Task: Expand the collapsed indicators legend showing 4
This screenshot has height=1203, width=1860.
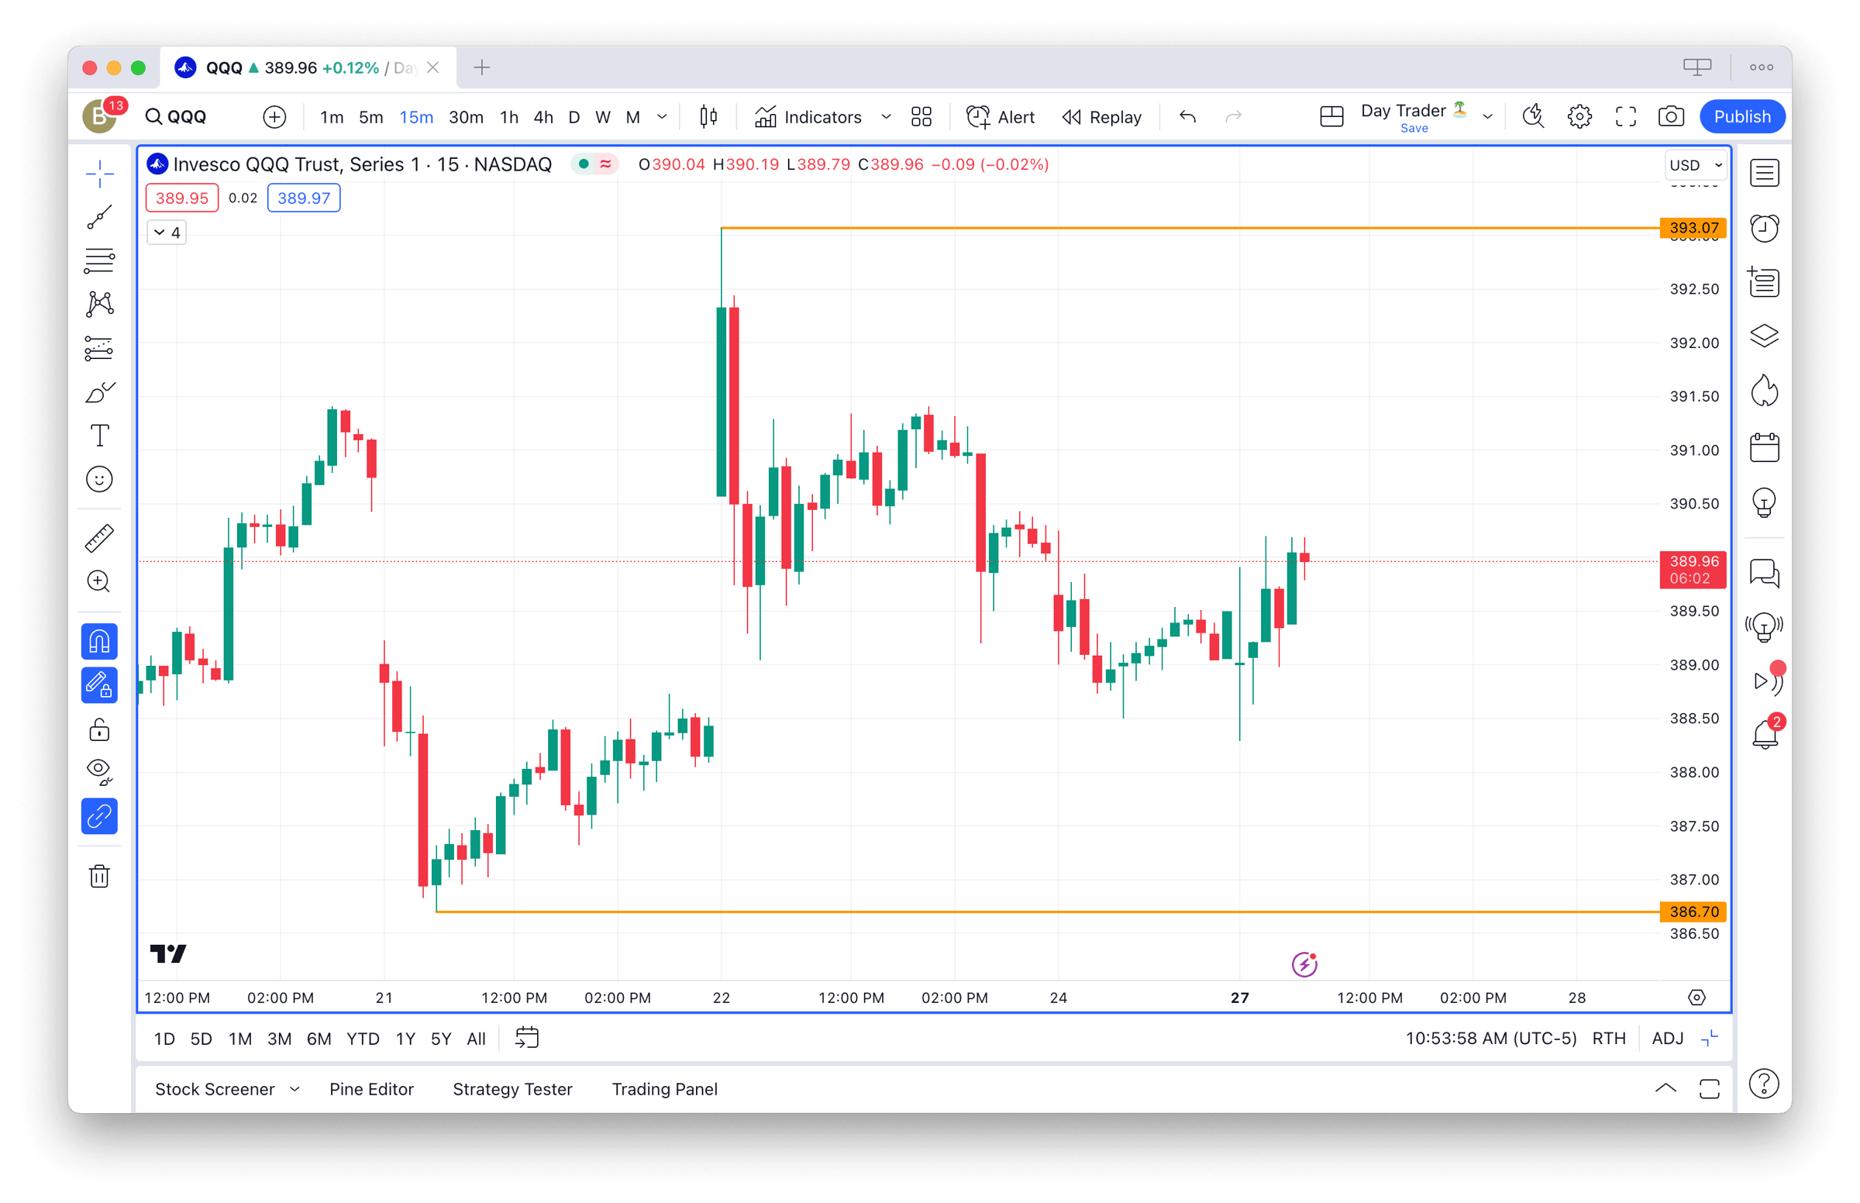Action: pos(167,233)
